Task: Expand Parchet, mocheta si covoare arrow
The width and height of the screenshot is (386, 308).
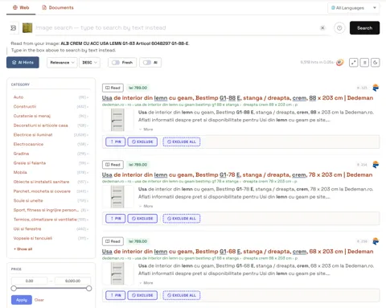Action: pos(88,191)
